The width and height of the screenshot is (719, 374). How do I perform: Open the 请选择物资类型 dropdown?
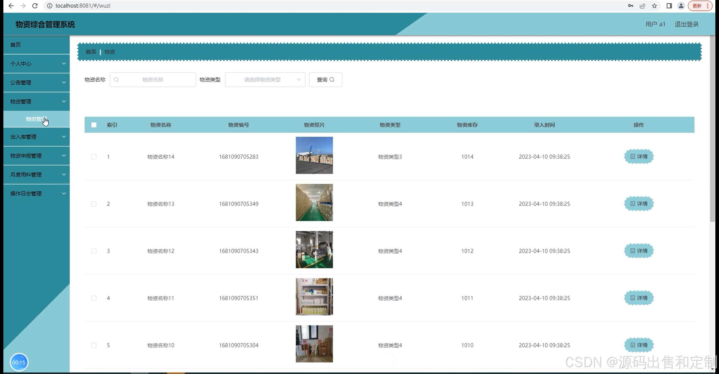pos(265,80)
